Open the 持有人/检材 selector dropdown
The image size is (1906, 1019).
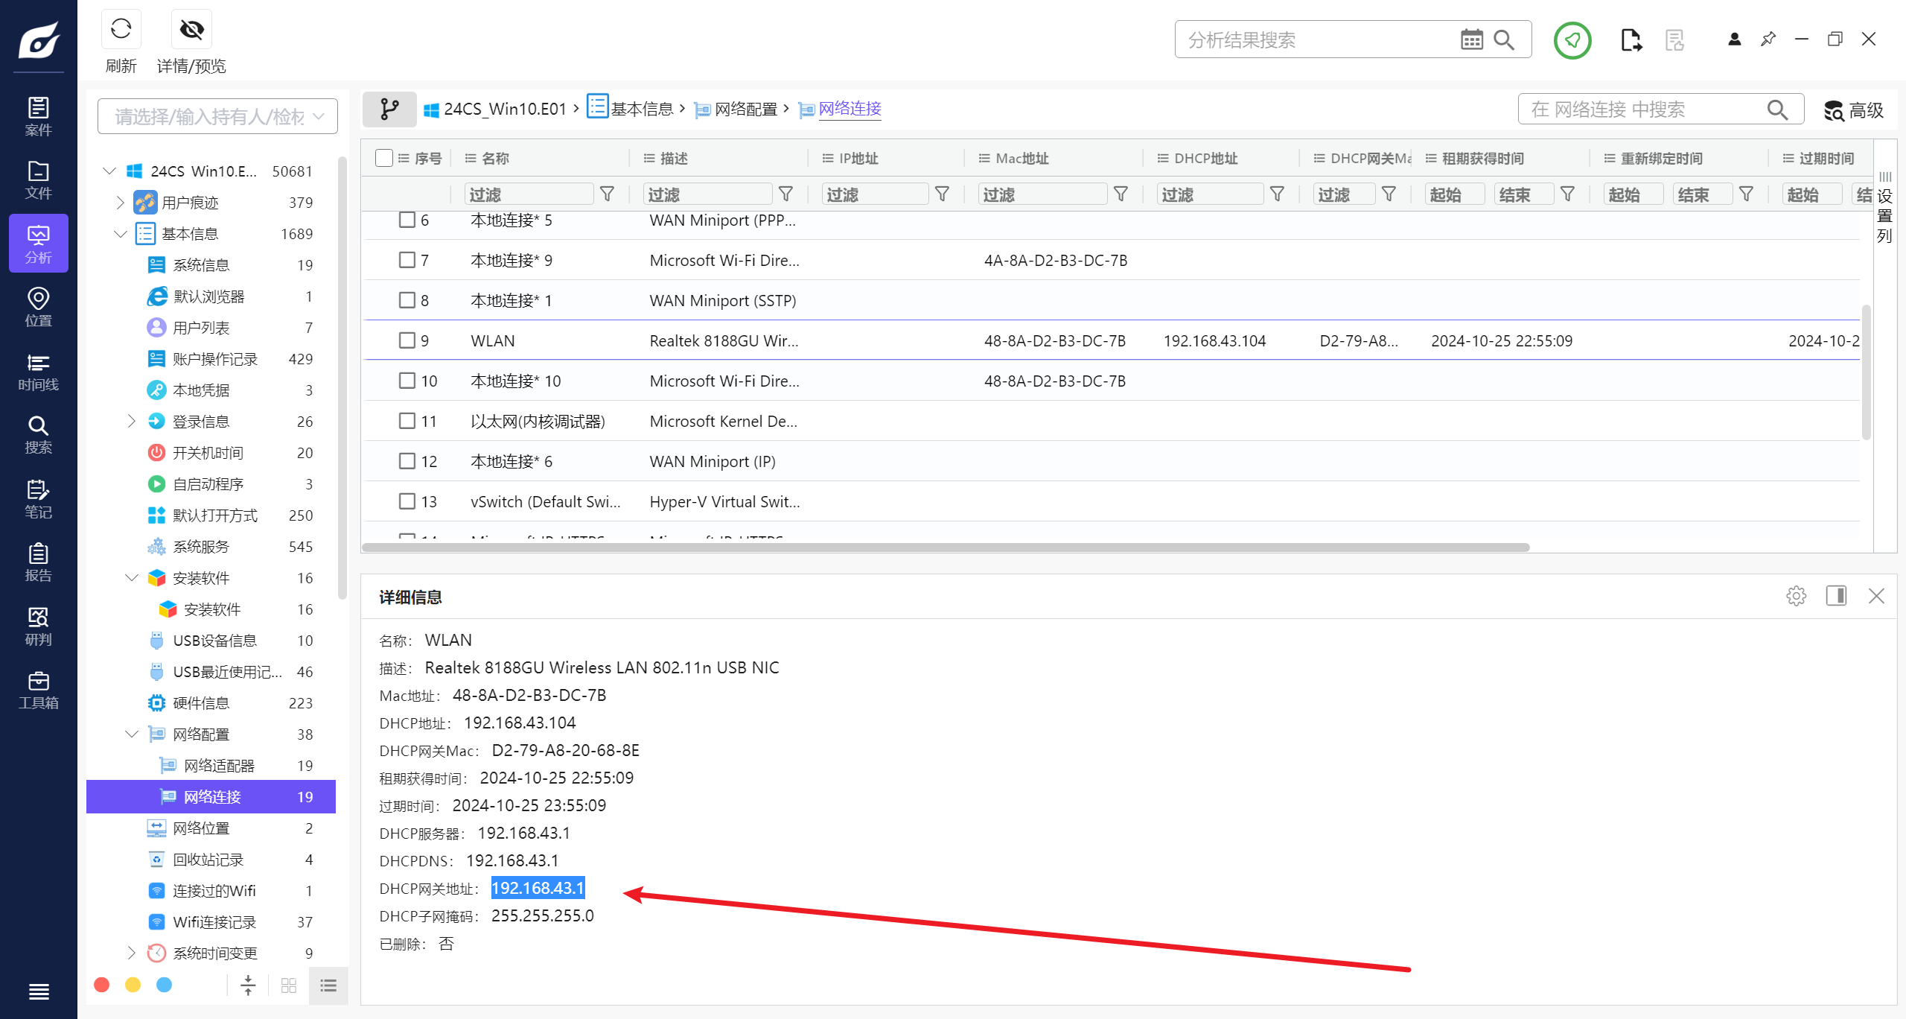tap(217, 116)
